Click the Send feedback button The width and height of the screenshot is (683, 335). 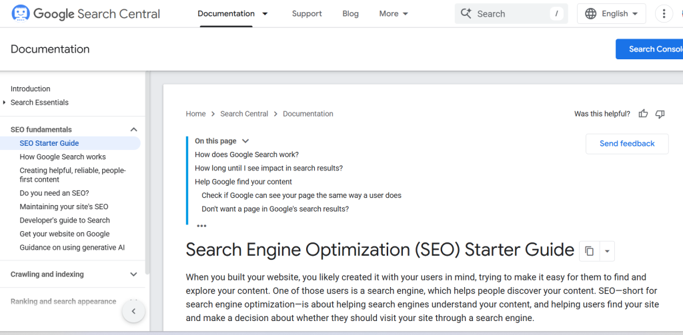click(626, 143)
